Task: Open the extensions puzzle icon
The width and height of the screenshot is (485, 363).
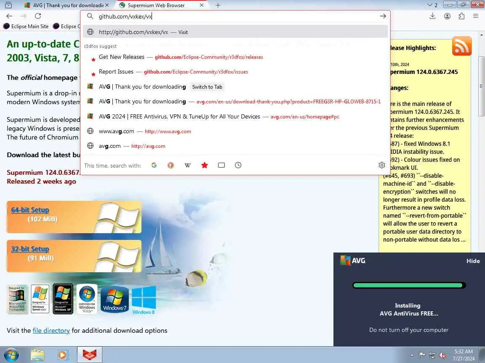Action: (x=461, y=16)
